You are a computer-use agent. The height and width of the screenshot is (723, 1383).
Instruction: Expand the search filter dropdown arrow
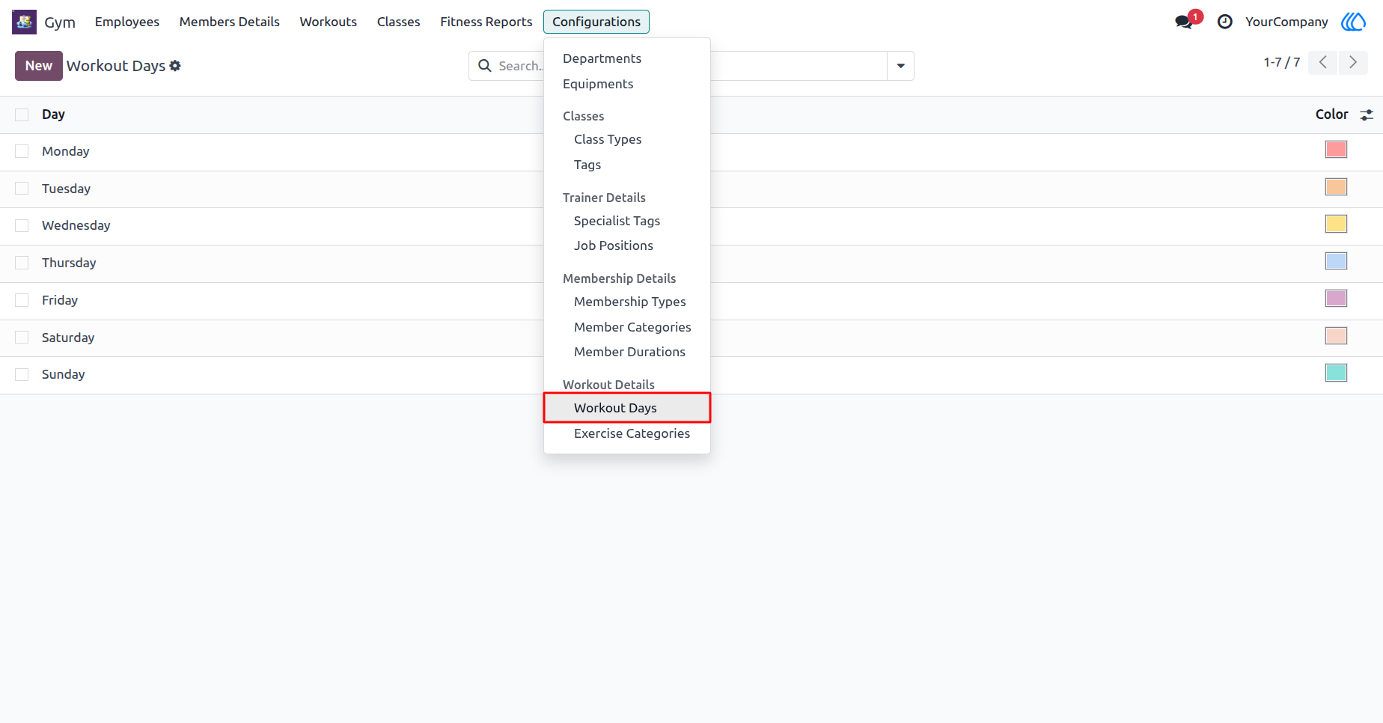[900, 66]
